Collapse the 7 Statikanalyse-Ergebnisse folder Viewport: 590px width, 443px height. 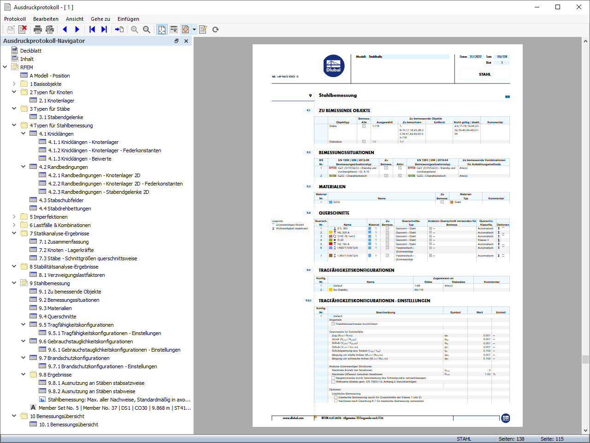14,233
